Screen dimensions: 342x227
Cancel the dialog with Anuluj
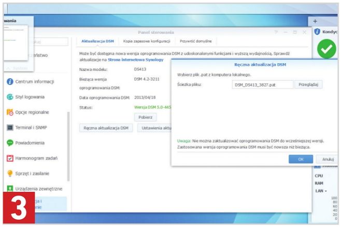328,159
